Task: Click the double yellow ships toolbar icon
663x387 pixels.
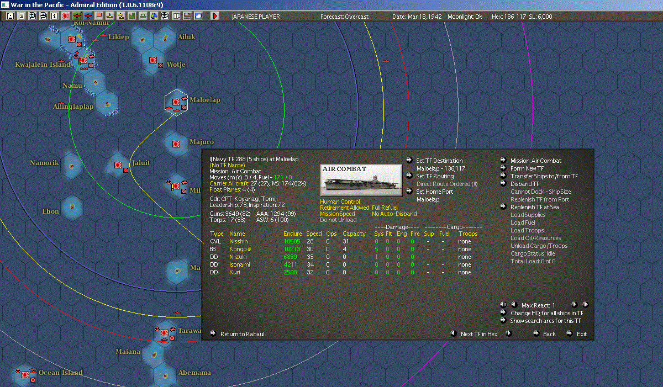Action: tap(120, 16)
